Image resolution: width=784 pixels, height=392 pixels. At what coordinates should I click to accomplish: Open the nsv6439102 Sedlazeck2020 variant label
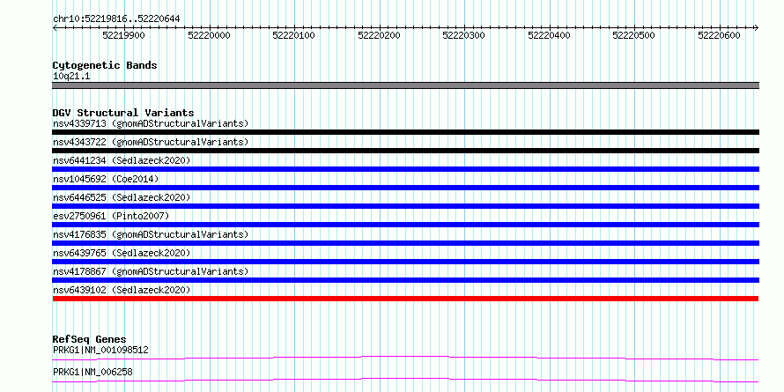click(122, 290)
